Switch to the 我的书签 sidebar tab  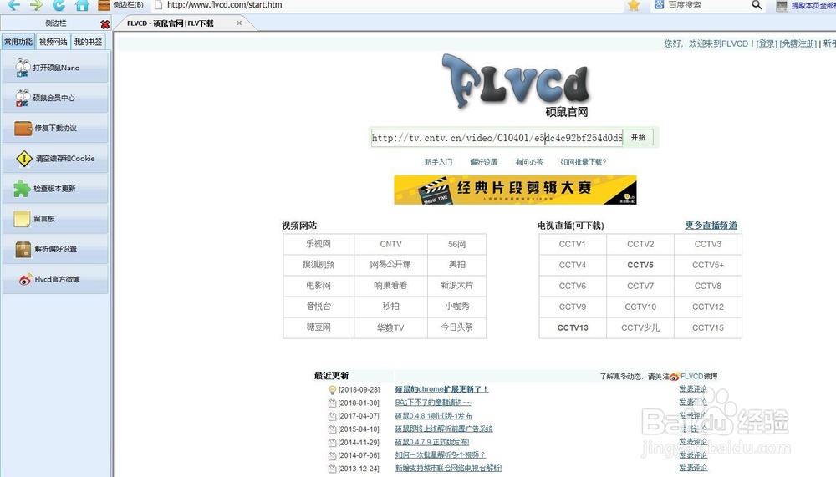tap(88, 42)
